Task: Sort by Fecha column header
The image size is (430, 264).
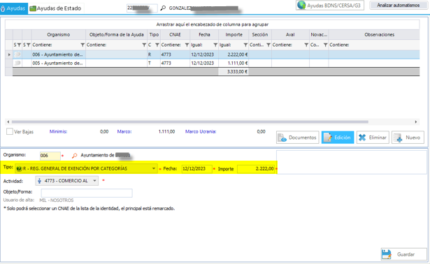Action: [x=204, y=34]
